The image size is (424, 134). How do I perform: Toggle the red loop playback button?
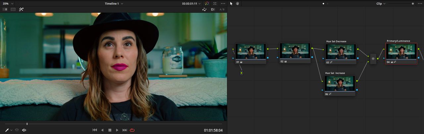[x=132, y=130]
